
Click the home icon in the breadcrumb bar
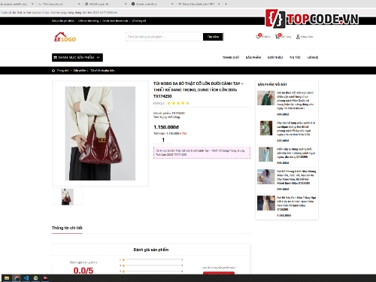tap(53, 71)
